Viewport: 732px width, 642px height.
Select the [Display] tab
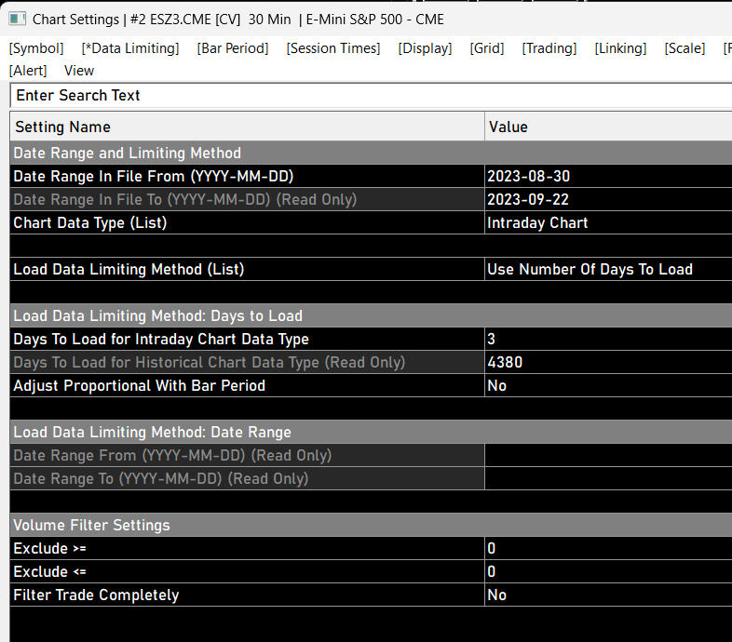click(x=425, y=48)
